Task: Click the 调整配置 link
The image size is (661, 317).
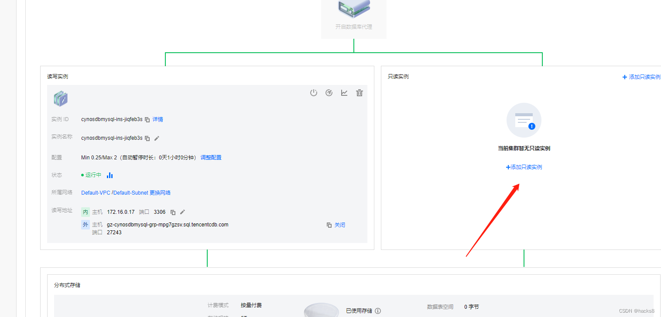Action: 211,158
